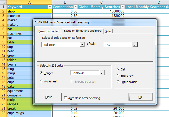Screen dimensions: 169x117
Task: Open the Global Monthly Searches filter dropdown
Action: (x=122, y=7)
